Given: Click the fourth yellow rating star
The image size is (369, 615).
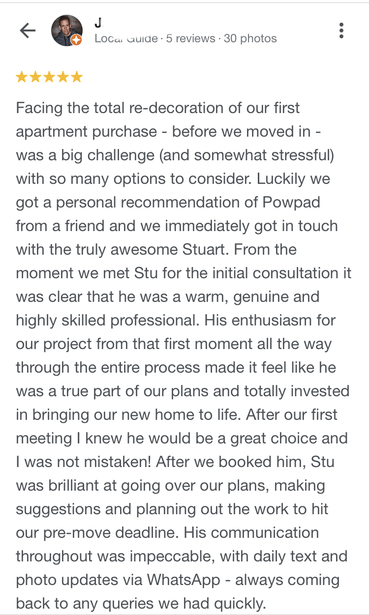Looking at the screenshot, I should click(x=62, y=77).
